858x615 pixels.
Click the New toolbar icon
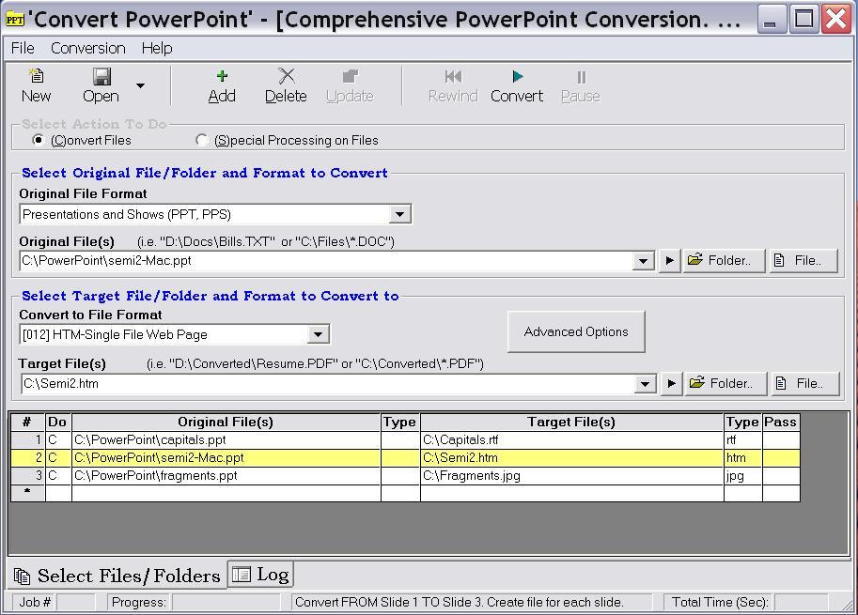36,76
